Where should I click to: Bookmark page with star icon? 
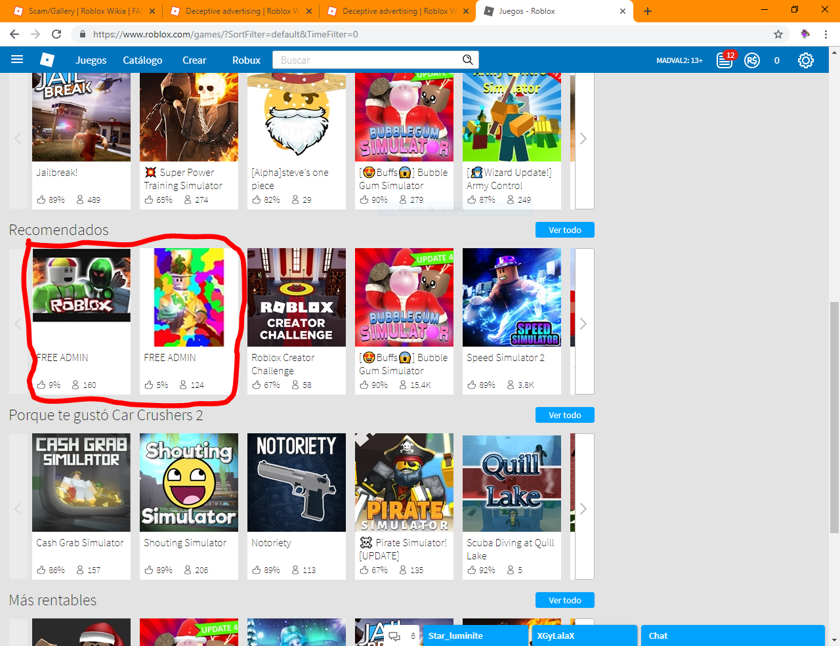[778, 34]
